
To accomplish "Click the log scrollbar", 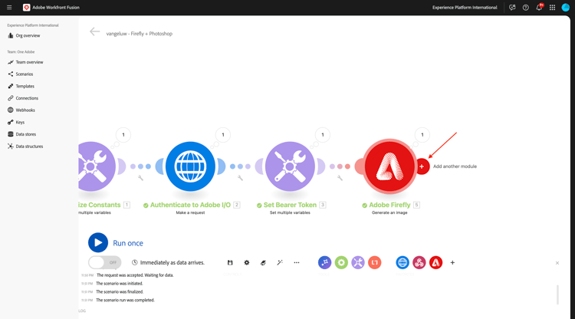I will (x=558, y=294).
